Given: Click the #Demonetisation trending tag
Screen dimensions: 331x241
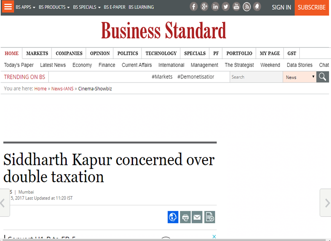Looking at the screenshot, I should [x=196, y=77].
